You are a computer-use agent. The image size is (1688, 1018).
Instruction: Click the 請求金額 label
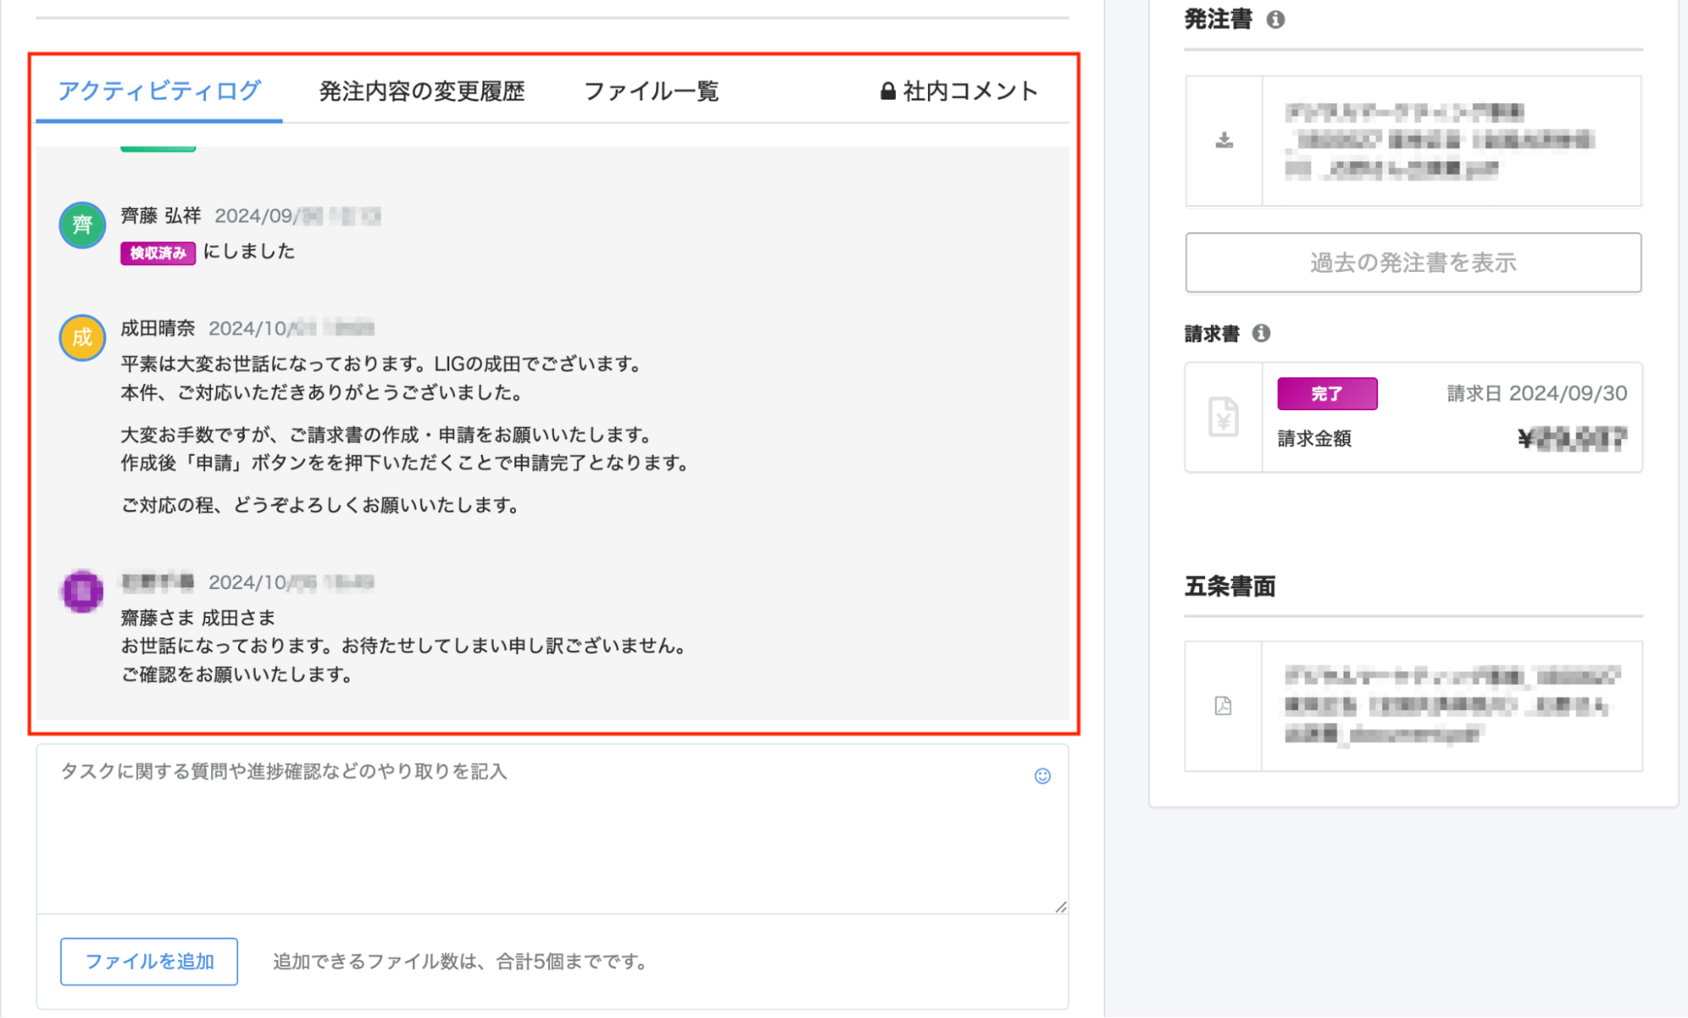point(1314,439)
